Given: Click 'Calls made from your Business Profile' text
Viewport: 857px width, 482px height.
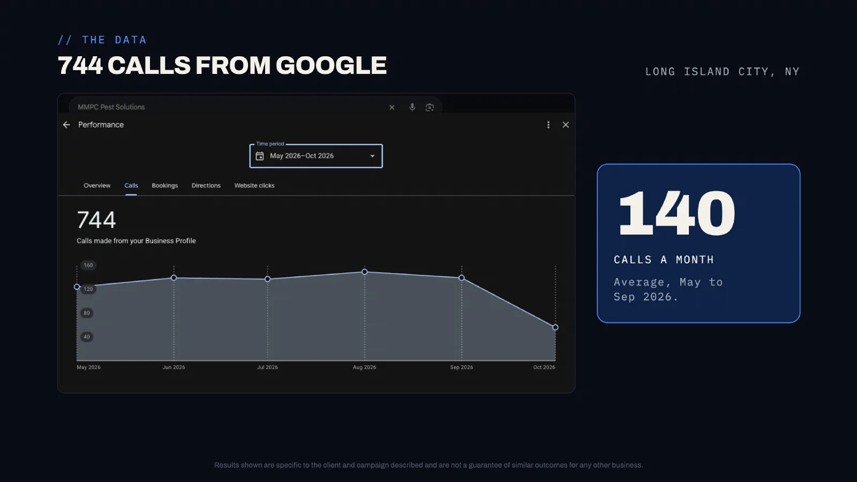Looking at the screenshot, I should 136,241.
